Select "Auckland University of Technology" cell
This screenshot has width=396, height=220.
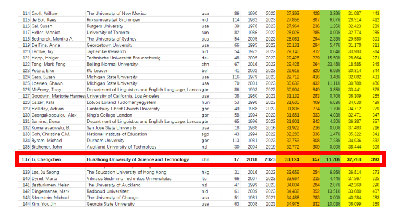pyautogui.click(x=121, y=147)
